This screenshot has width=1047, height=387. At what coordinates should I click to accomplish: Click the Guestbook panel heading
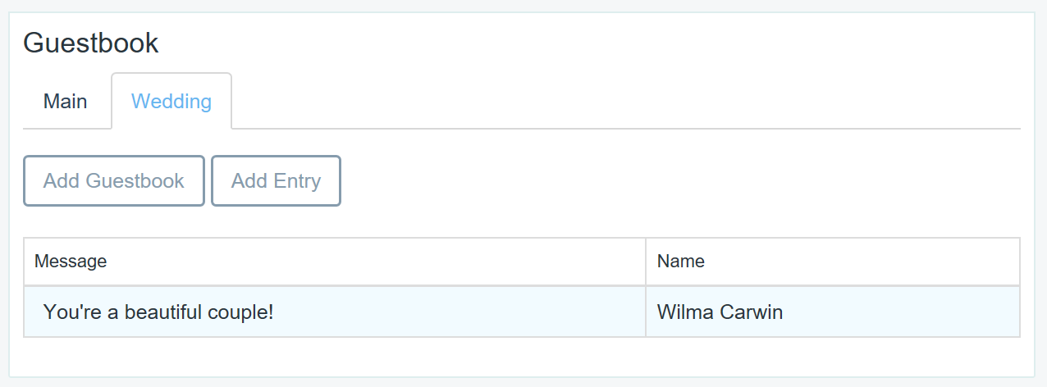click(x=91, y=43)
